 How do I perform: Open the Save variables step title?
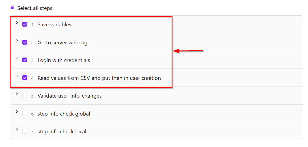[x=54, y=24]
